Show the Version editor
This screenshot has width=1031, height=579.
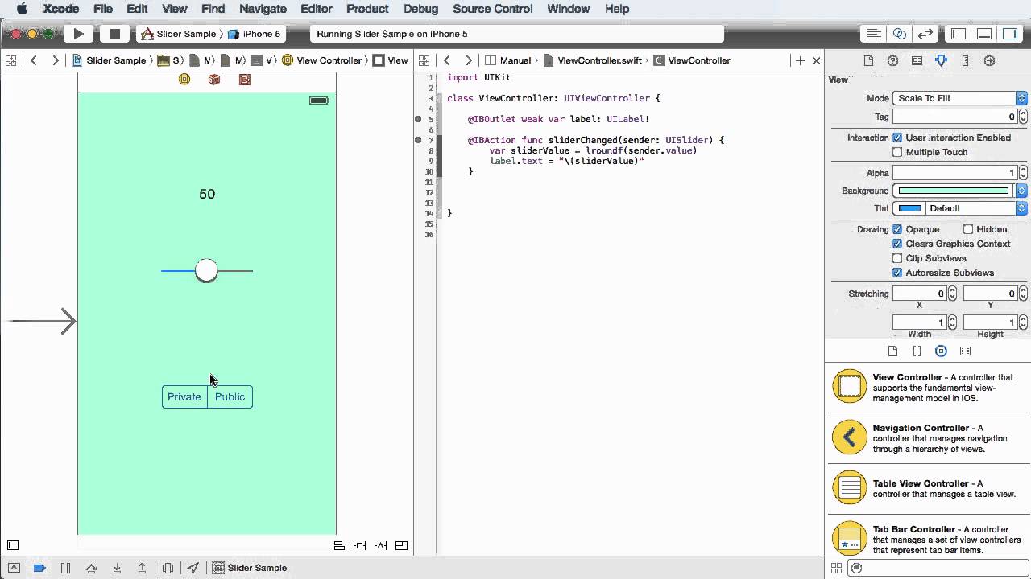[925, 34]
